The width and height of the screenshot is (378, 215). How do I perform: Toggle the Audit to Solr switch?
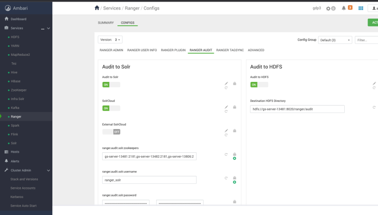pyautogui.click(x=111, y=84)
